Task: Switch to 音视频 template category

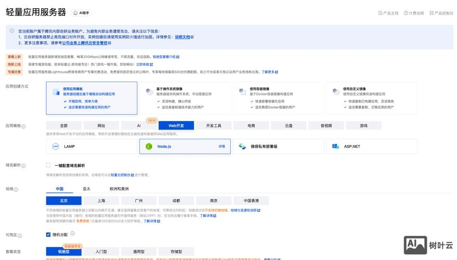Action: tap(326, 126)
